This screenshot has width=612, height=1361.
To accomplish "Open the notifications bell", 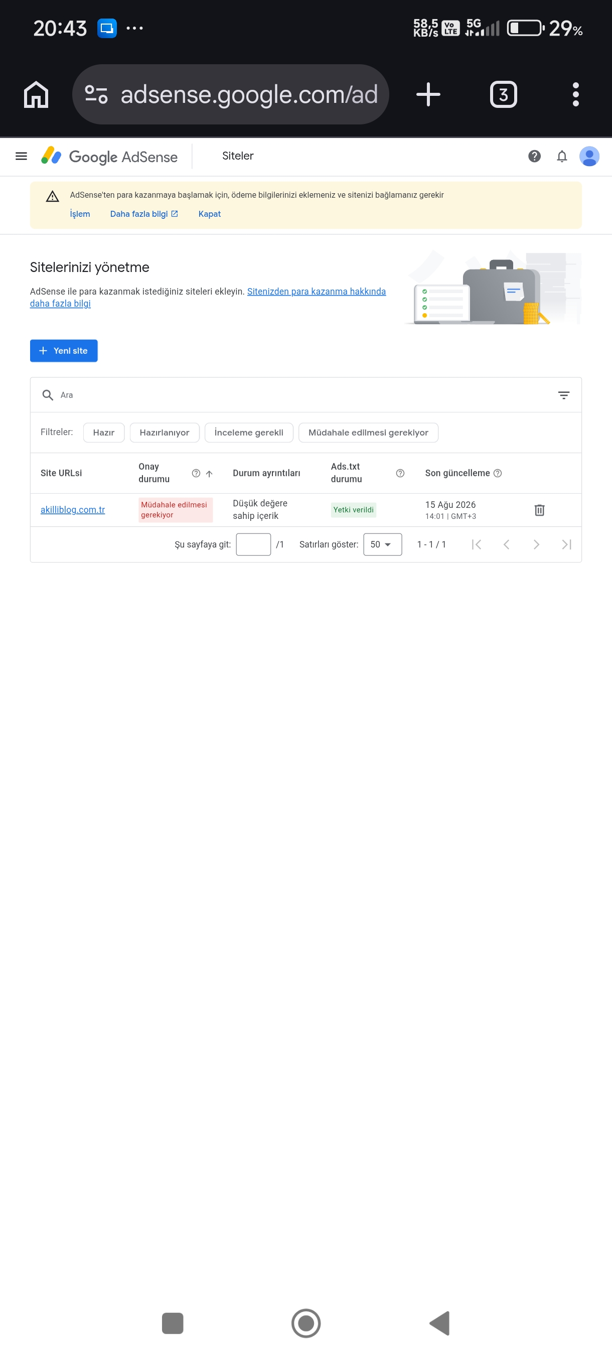I will [562, 156].
